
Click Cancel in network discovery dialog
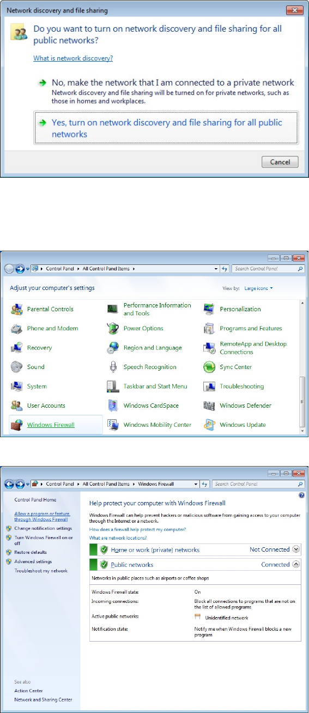(280, 162)
